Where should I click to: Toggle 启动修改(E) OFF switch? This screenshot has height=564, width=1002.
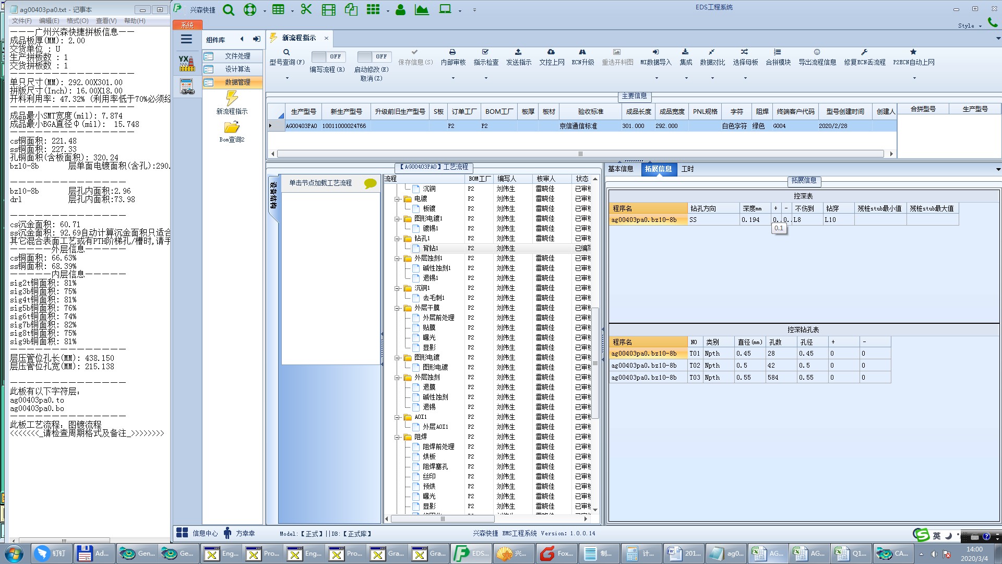pos(374,56)
